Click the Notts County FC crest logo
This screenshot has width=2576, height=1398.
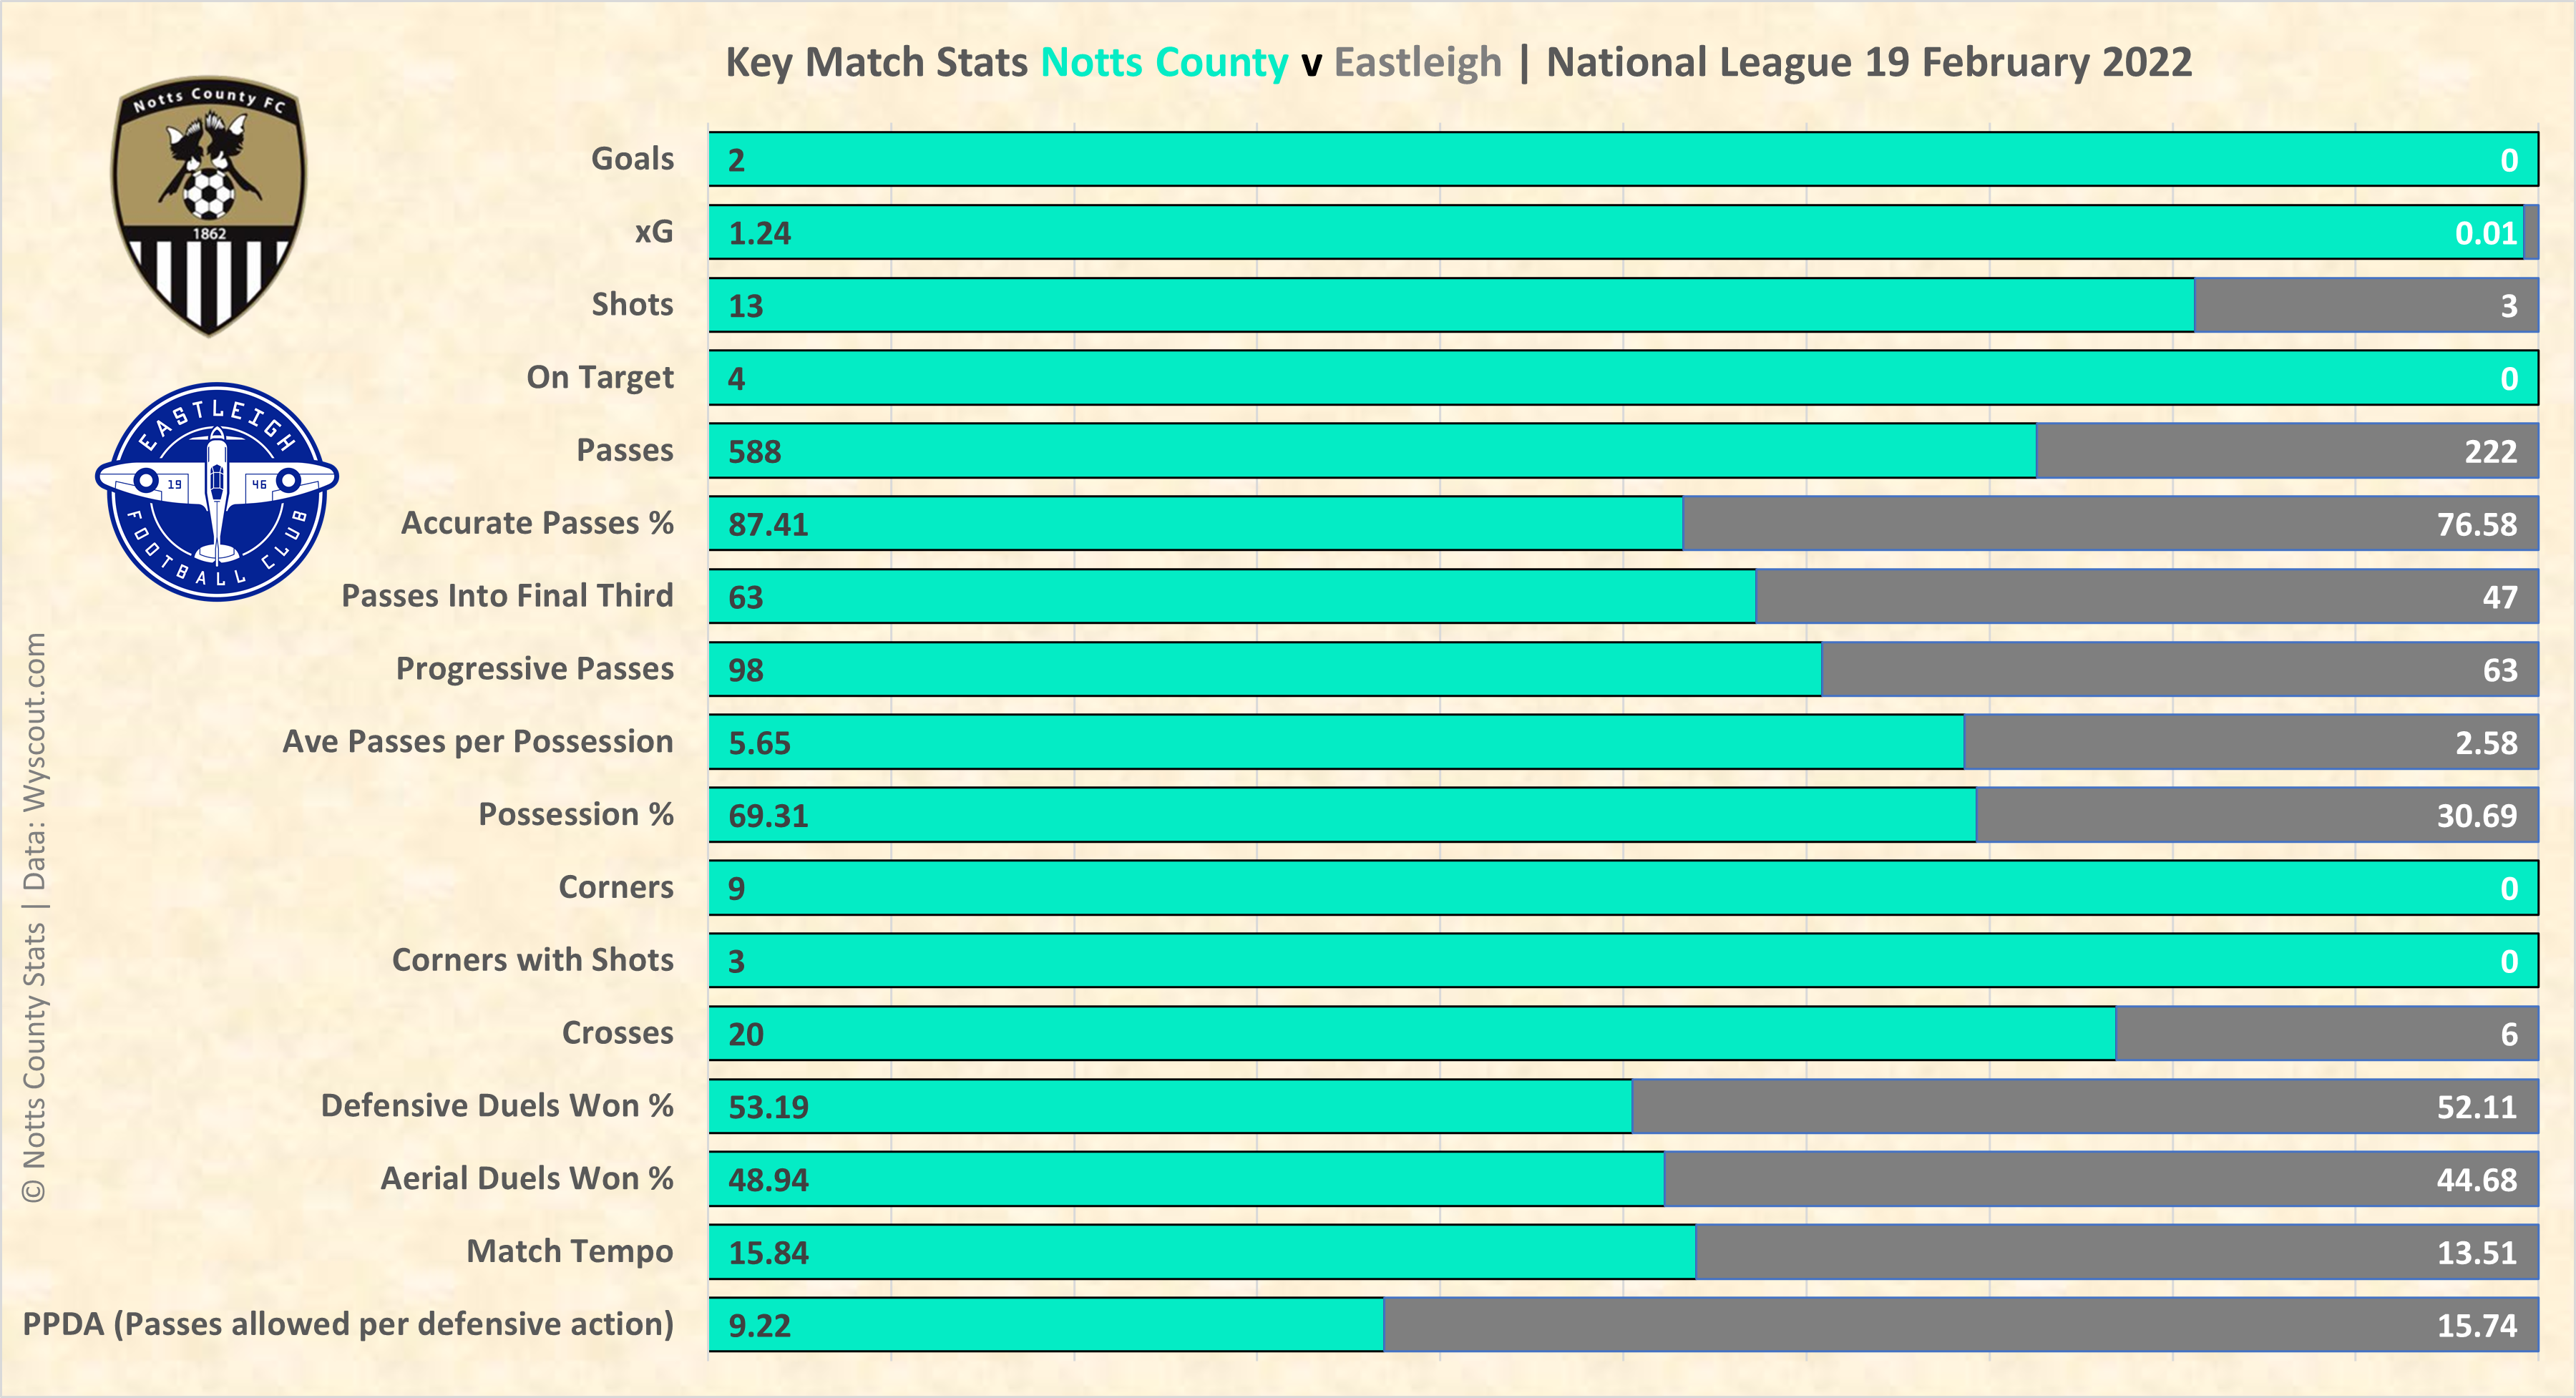208,206
